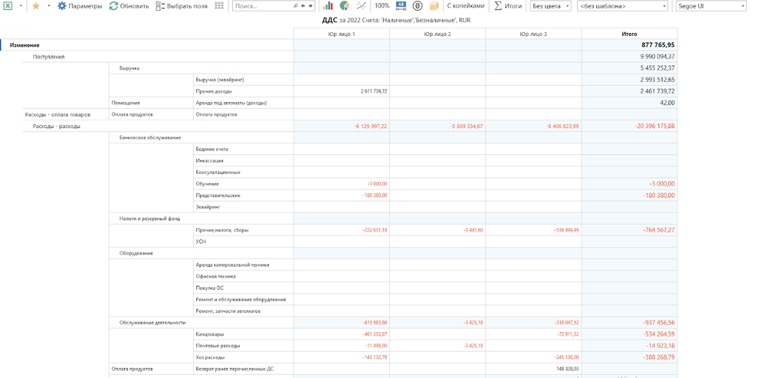
Task: Open the Excel export dropdown arrow
Action: pyautogui.click(x=21, y=6)
